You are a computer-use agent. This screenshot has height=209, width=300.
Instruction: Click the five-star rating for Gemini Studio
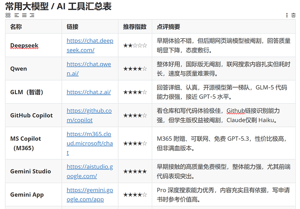pyautogui.click(x=135, y=171)
